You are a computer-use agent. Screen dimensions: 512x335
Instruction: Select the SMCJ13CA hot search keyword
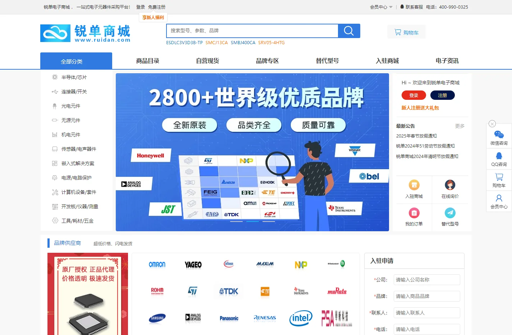217,43
